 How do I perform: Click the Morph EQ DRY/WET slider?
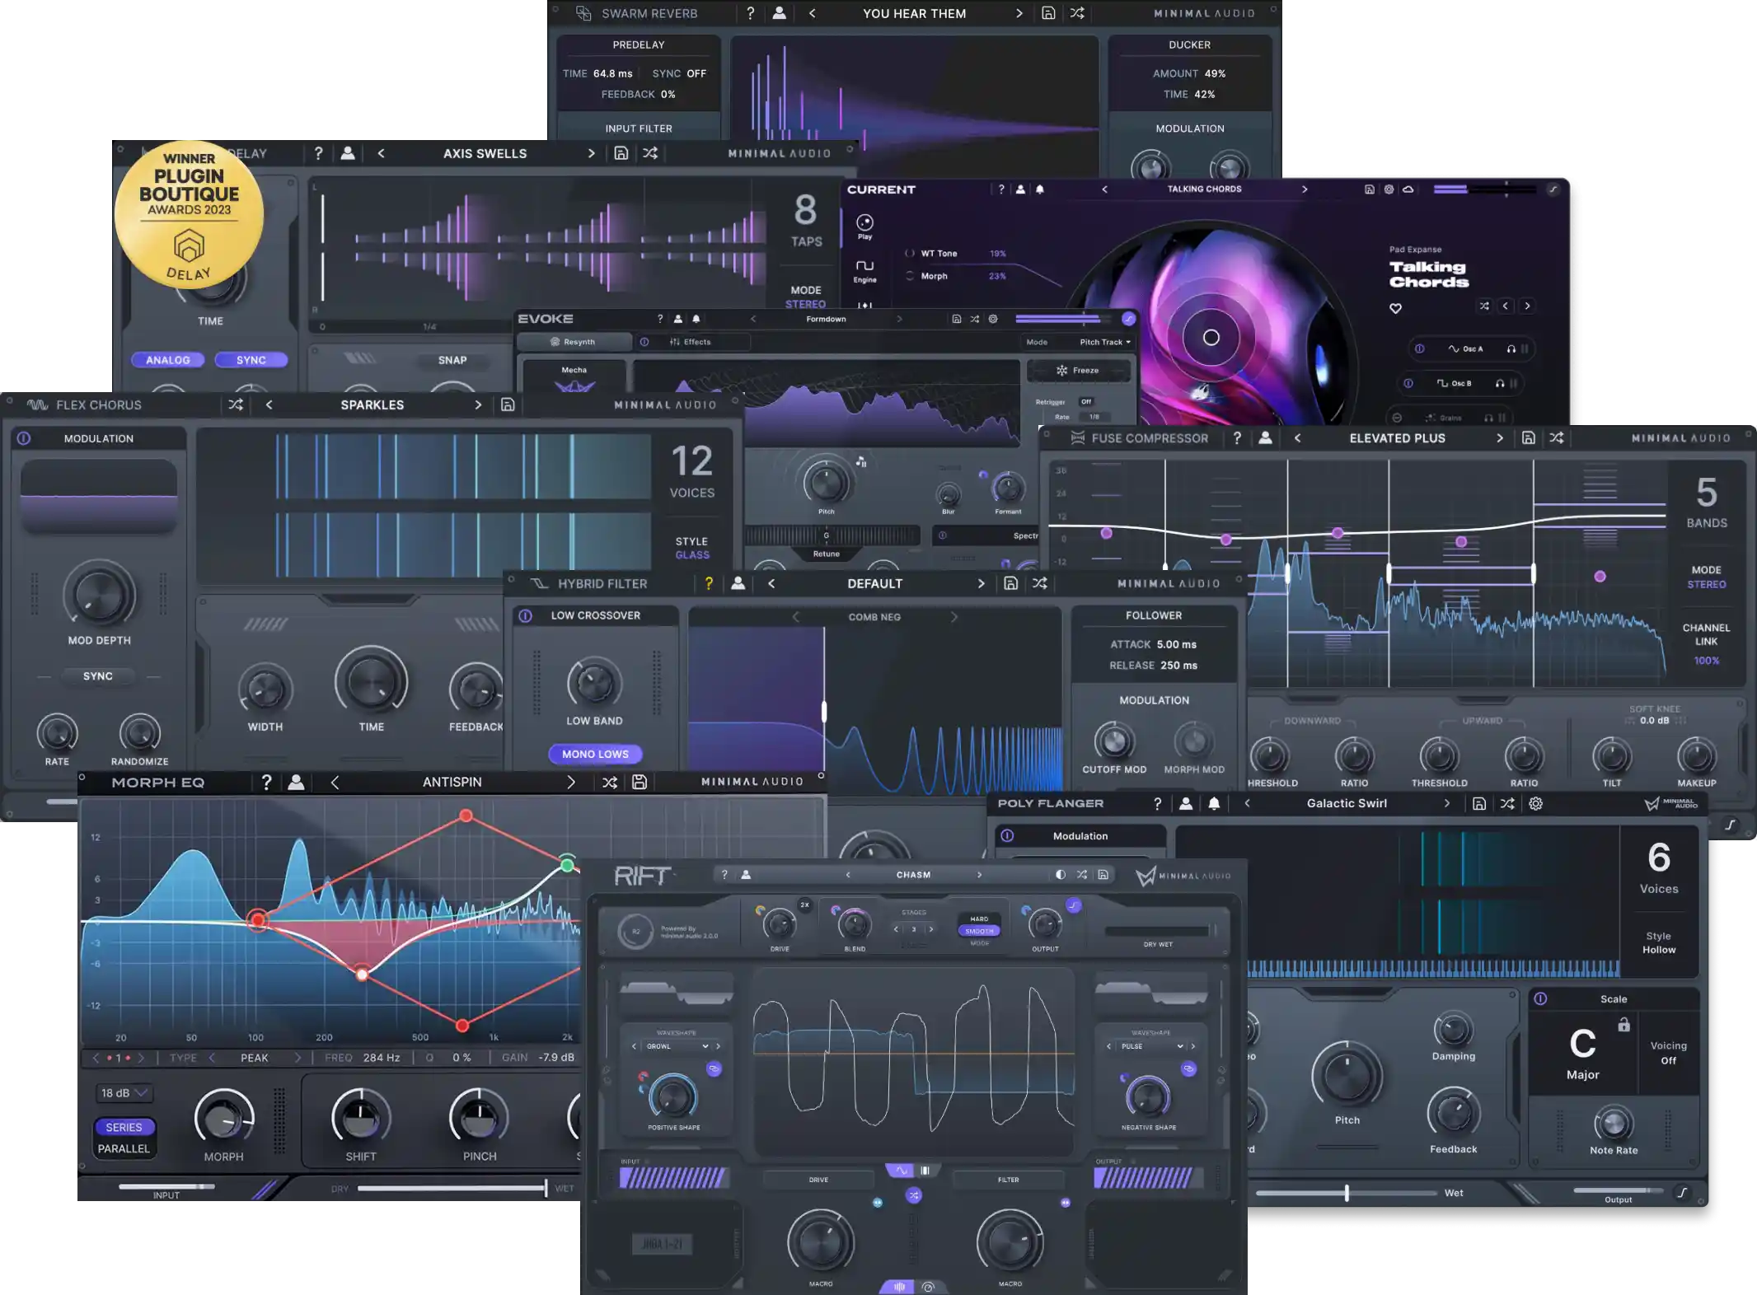click(452, 1188)
